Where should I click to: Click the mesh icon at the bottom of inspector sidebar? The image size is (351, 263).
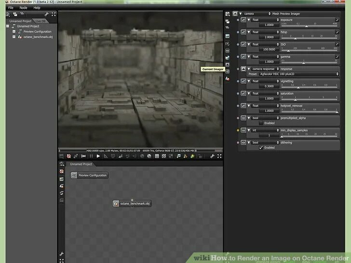click(228, 79)
